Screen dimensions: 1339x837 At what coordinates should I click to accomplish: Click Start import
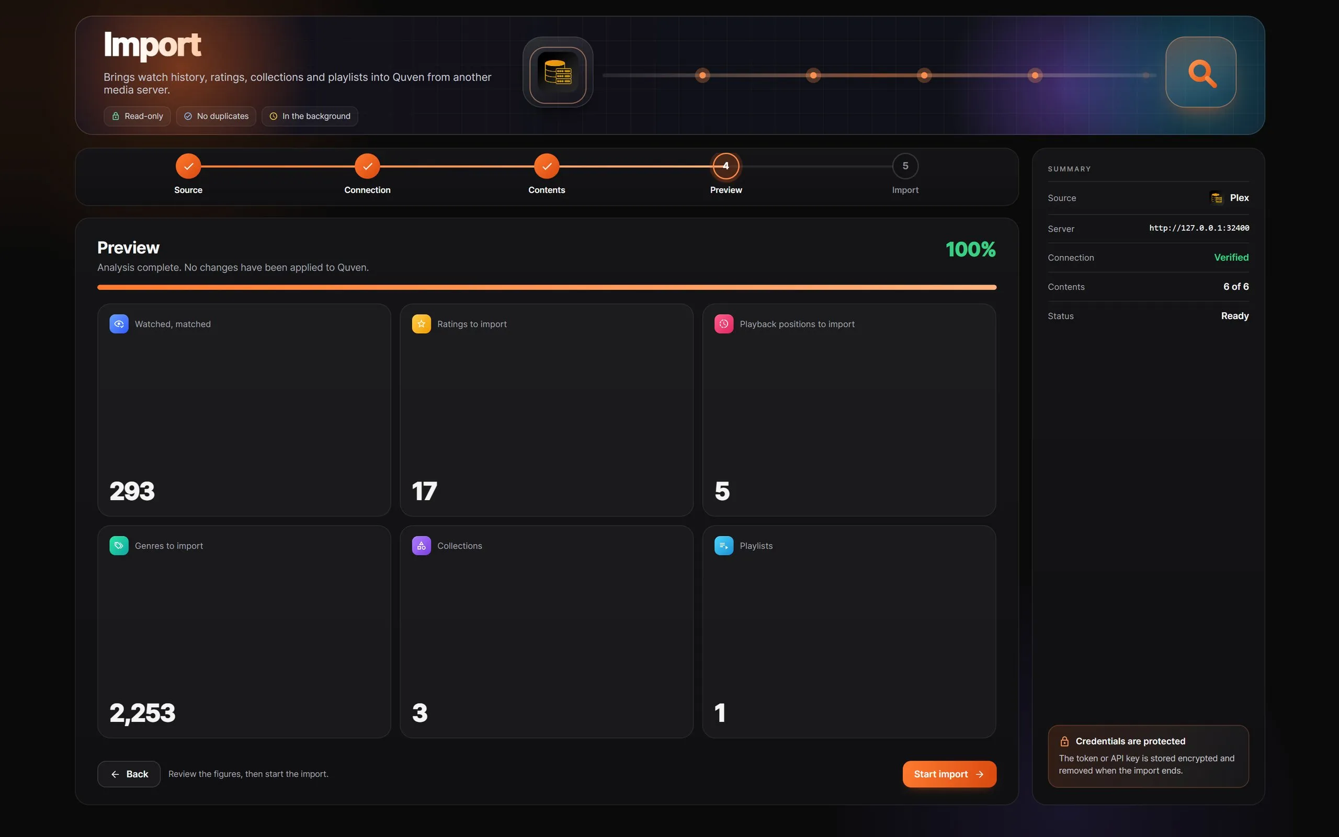949,774
